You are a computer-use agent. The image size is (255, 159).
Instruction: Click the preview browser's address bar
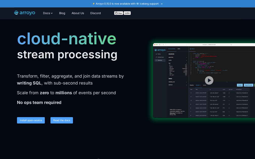pyautogui.click(x=209, y=45)
